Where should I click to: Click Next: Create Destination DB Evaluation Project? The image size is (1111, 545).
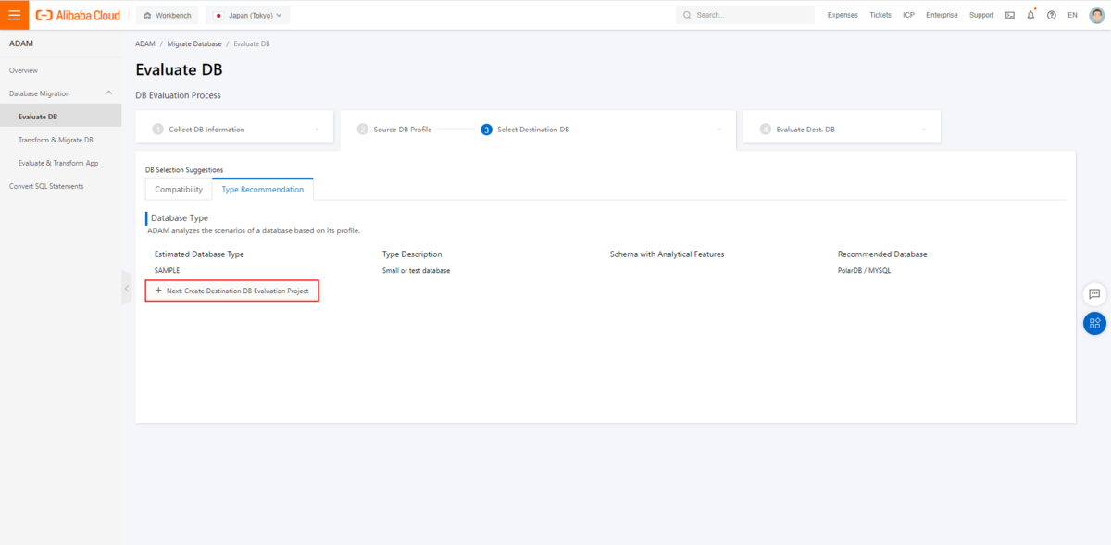point(232,291)
